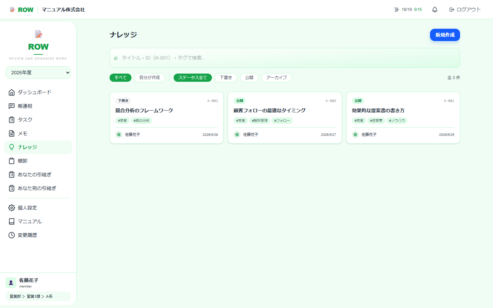Click the K-001 ID label
This screenshot has width=493, height=308.
click(x=449, y=101)
